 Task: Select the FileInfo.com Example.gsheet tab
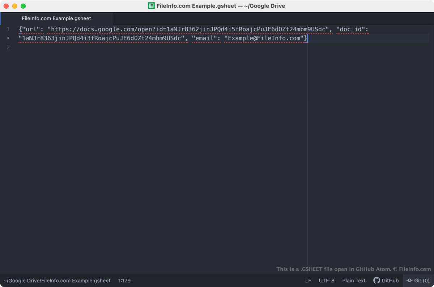pos(56,18)
